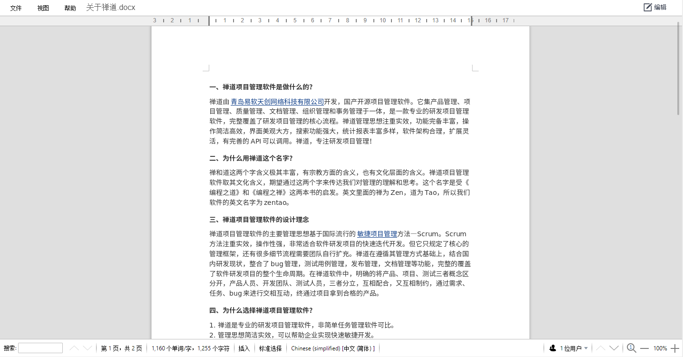Zoom in with the plus icon

click(674, 348)
